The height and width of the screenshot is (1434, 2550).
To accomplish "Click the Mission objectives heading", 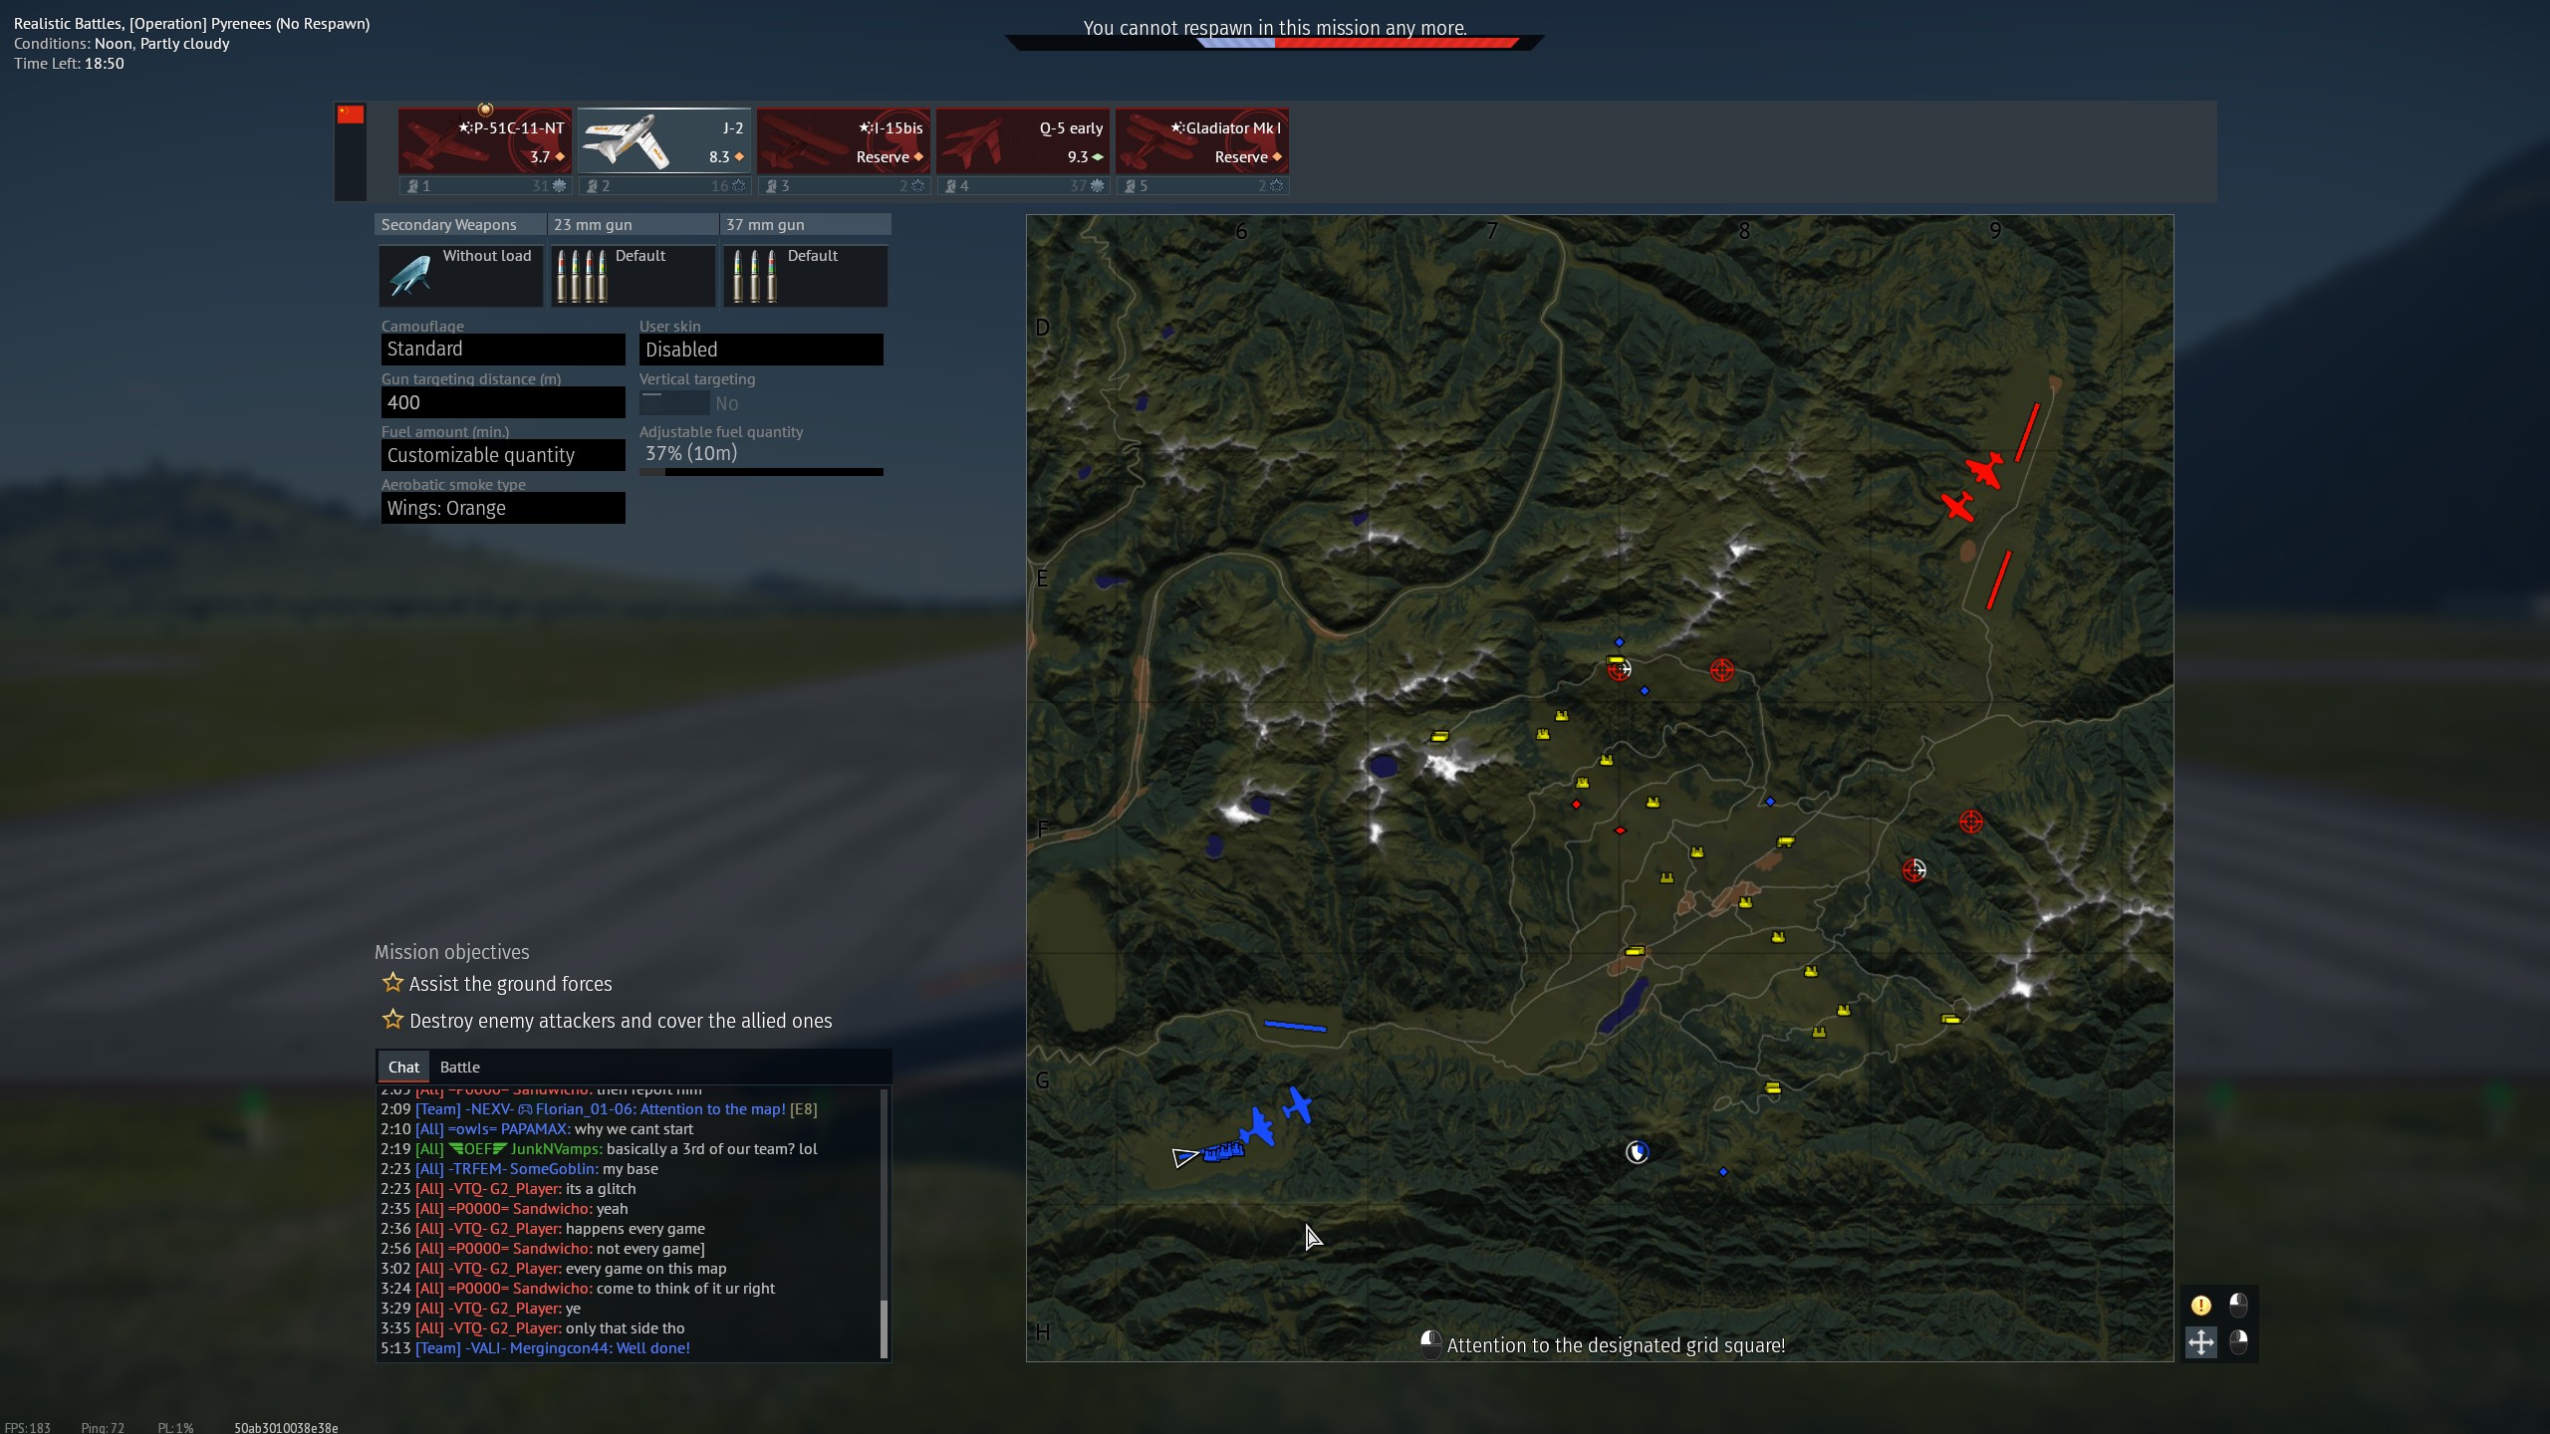I will tap(452, 952).
